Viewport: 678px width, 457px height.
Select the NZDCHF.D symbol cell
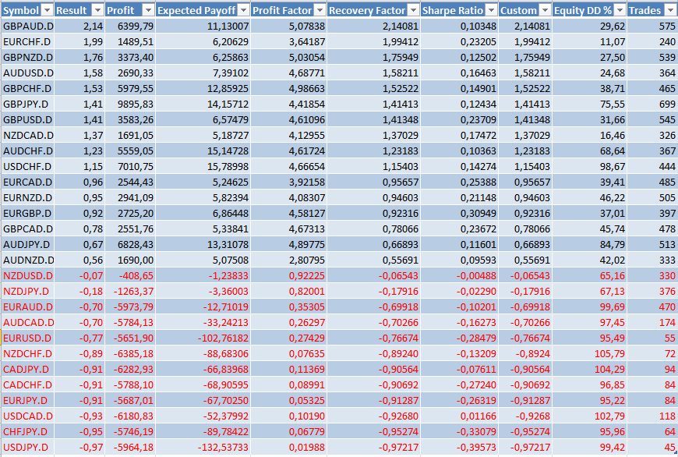click(x=27, y=353)
